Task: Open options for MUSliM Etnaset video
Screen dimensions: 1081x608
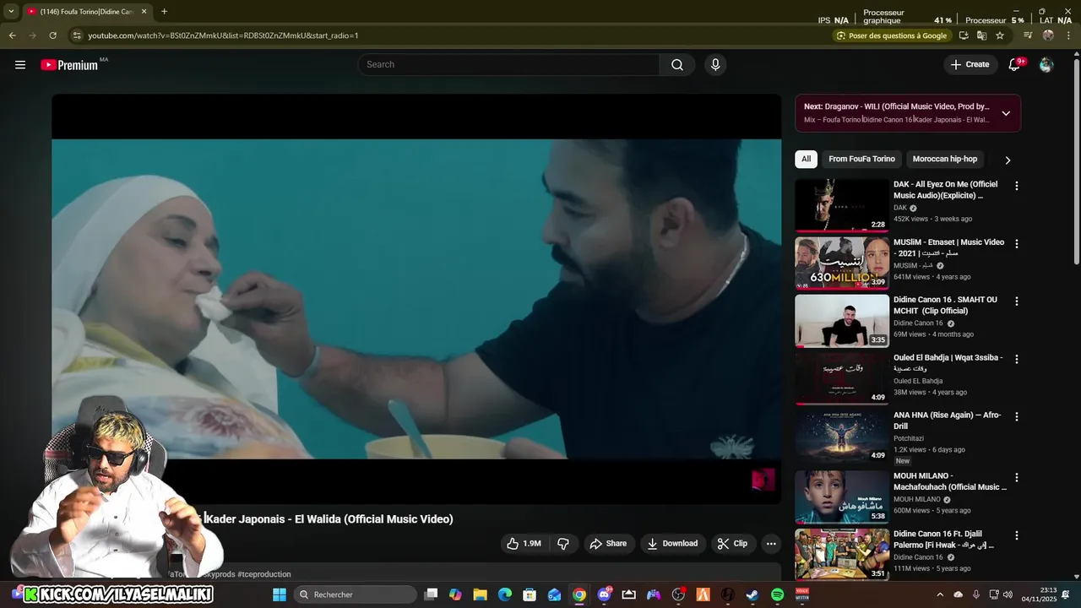Action: coord(1017,243)
